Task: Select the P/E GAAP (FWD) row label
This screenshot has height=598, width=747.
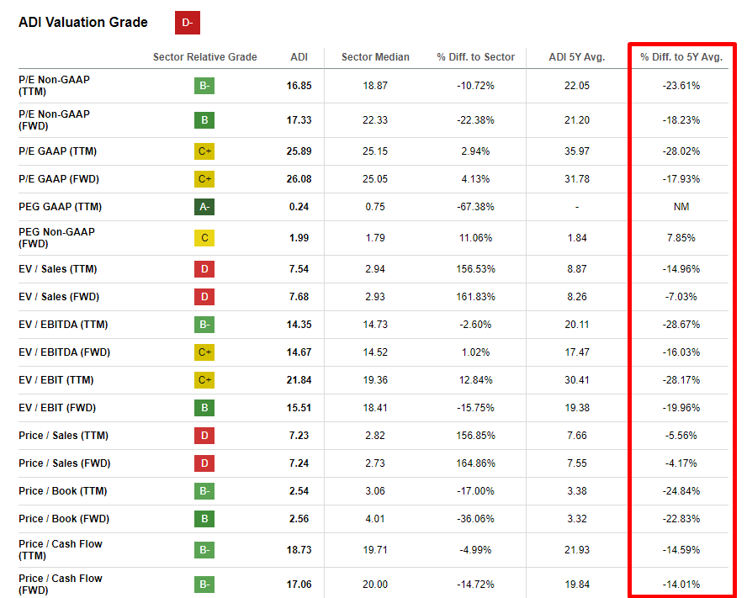Action: [x=59, y=179]
